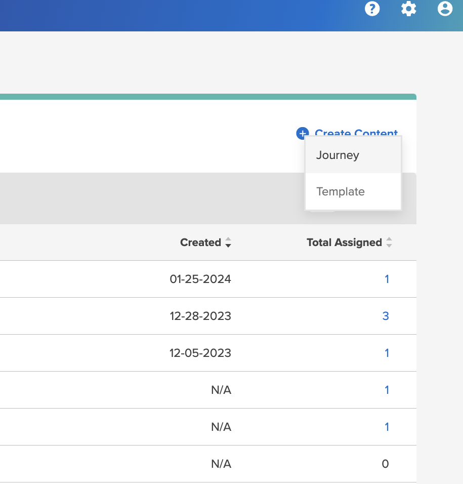
Task: Click the Total Assigned column header
Action: [x=344, y=243]
